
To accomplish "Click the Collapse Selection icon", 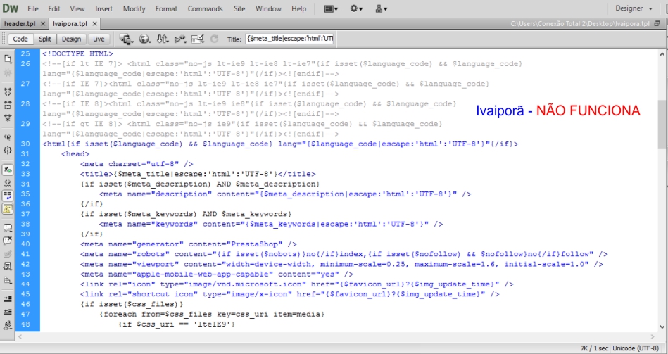I will (7, 105).
